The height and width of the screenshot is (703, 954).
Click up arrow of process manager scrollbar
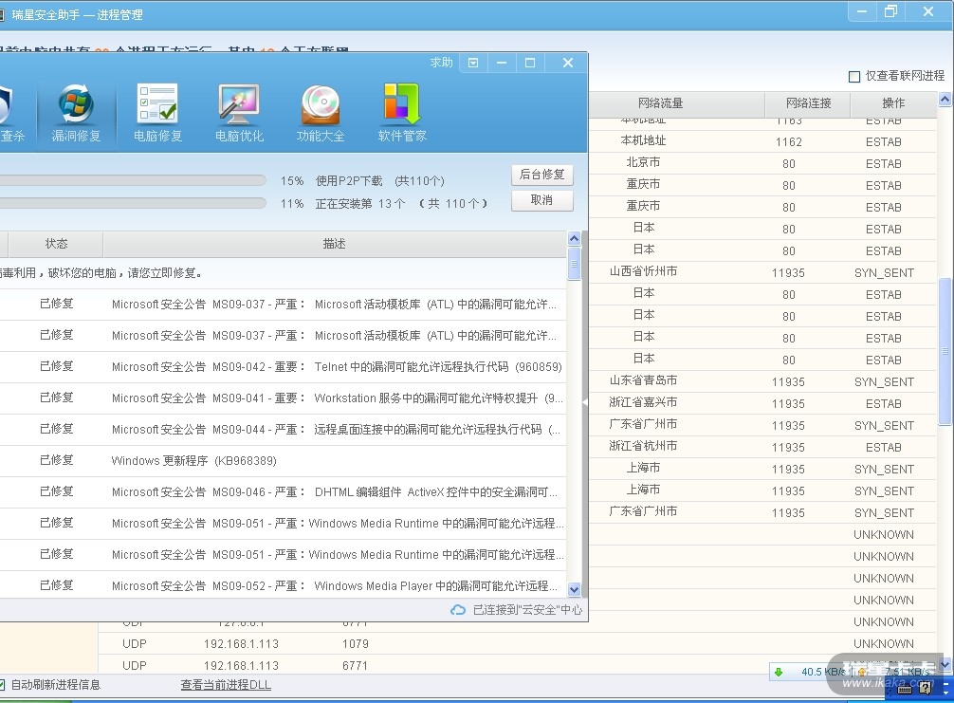click(945, 100)
